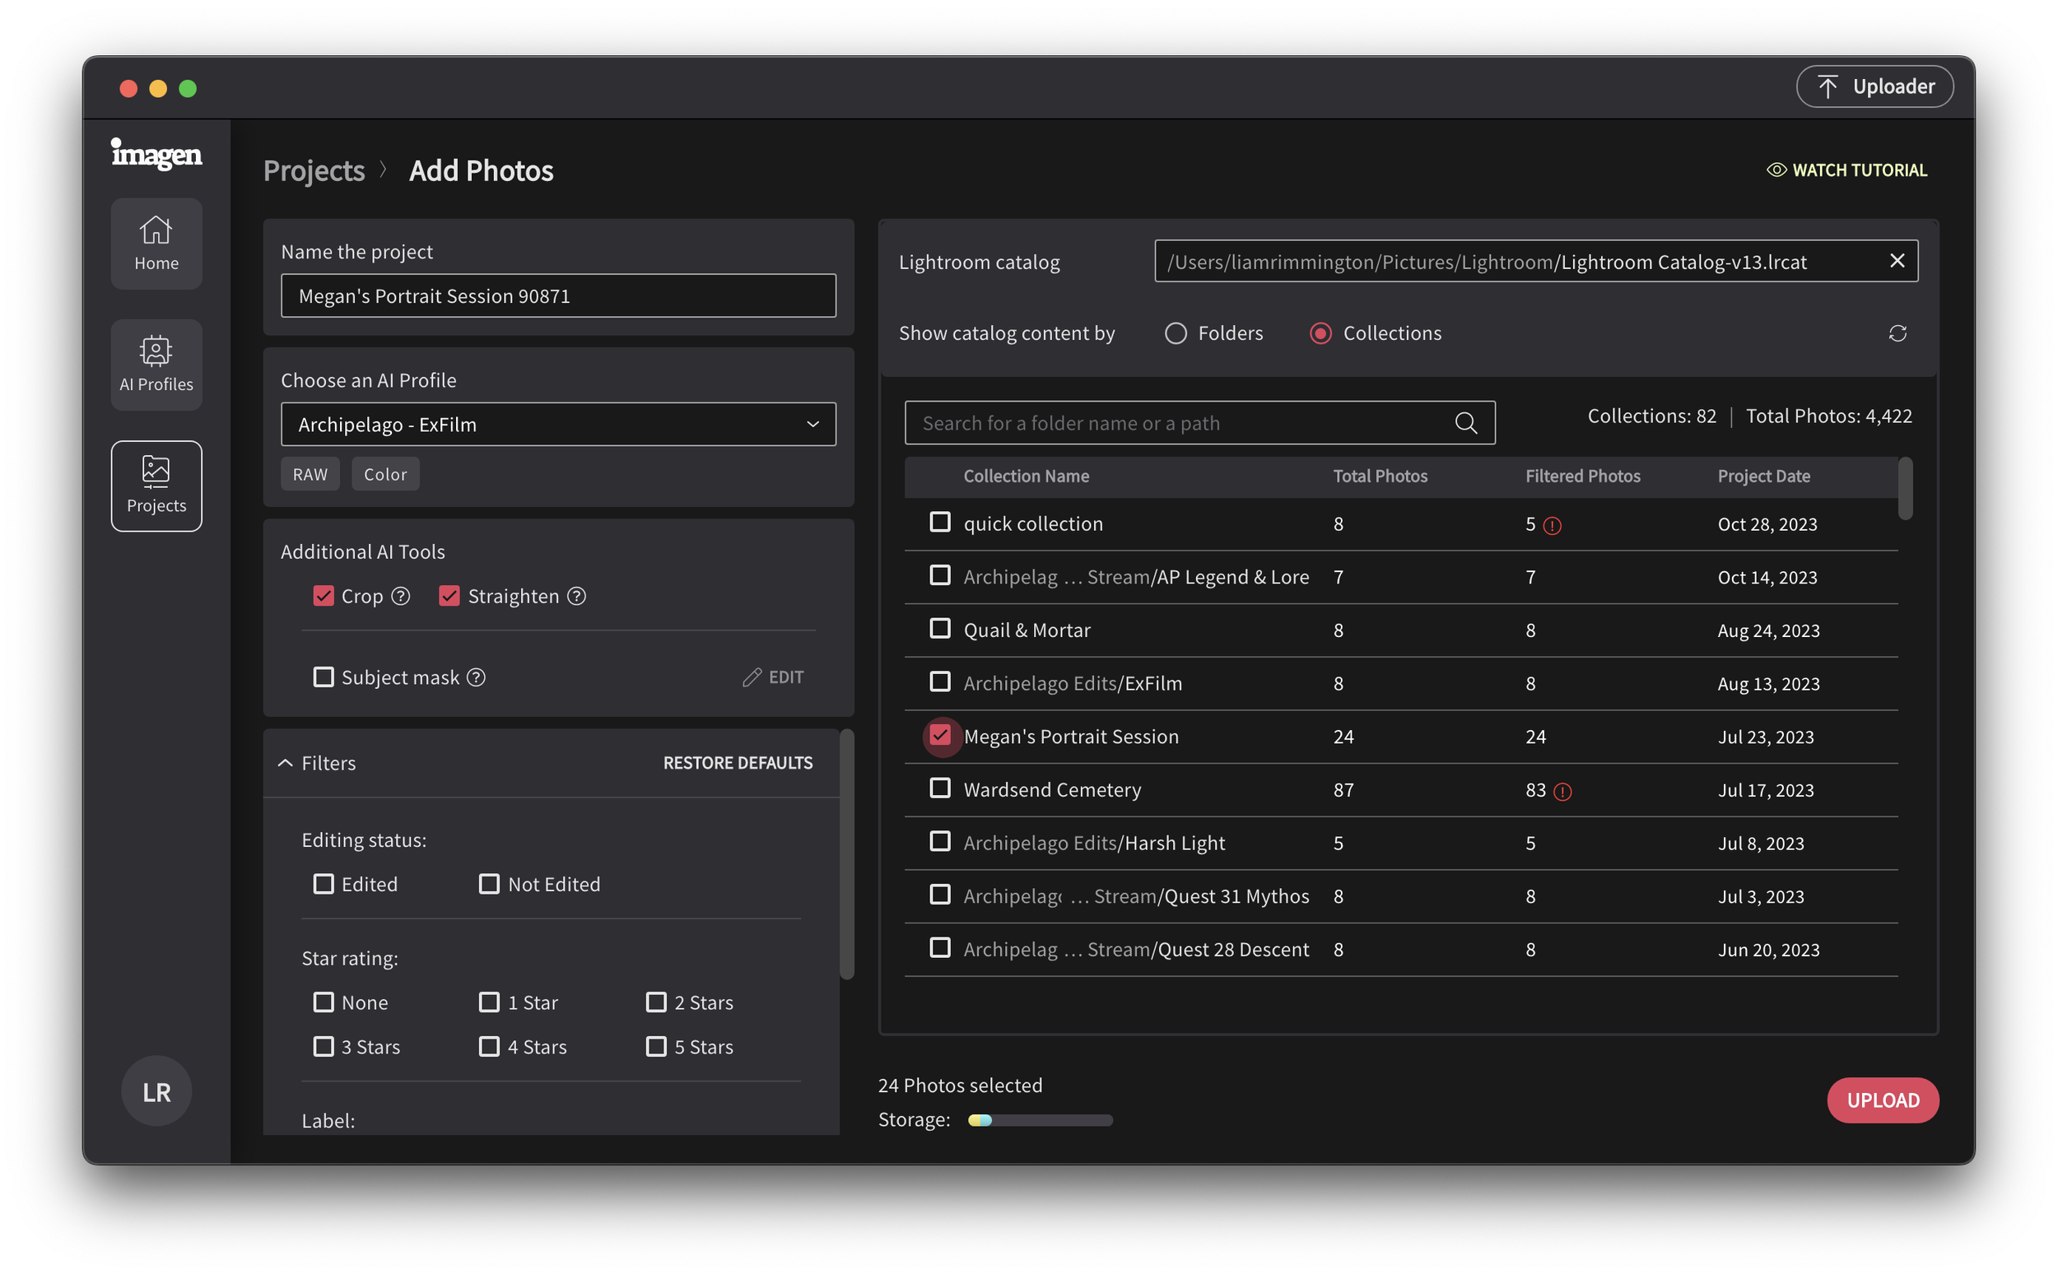Screen dimensions: 2058x1274
Task: Click the Uploader upload arrow icon
Action: (1827, 86)
